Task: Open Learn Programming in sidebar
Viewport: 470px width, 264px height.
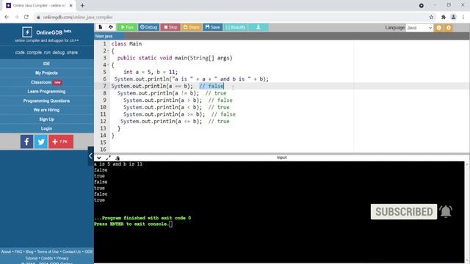Action: [46, 92]
